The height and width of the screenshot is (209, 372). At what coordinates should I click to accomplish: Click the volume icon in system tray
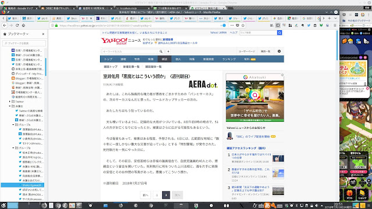[x=316, y=206]
